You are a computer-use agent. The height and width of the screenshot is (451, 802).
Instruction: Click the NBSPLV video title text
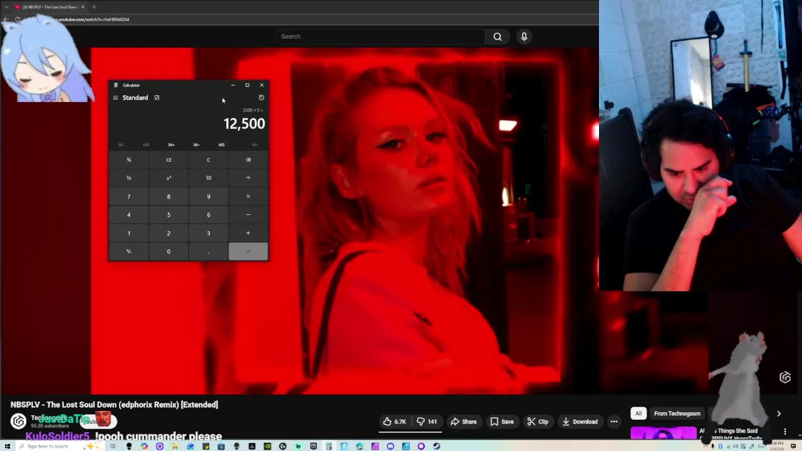pyautogui.click(x=114, y=405)
